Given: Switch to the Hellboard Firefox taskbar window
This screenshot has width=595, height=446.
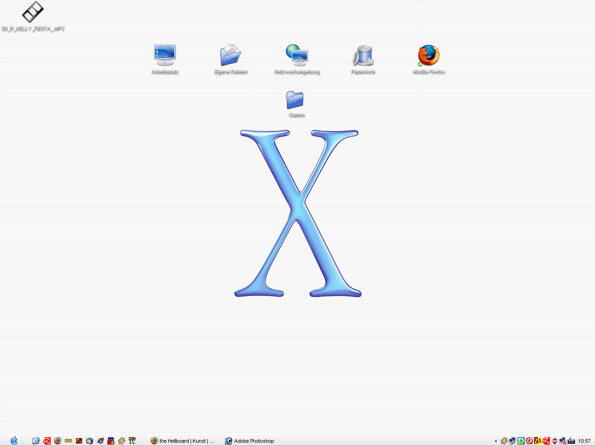Looking at the screenshot, I should pyautogui.click(x=182, y=441).
